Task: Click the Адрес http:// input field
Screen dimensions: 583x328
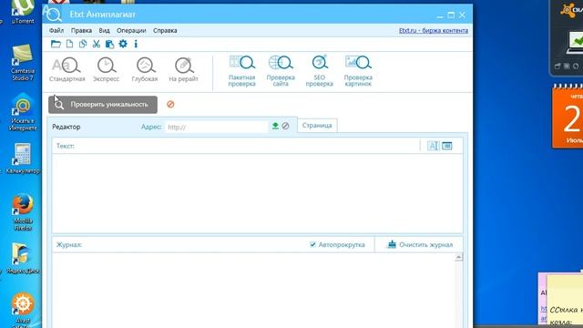Action: click(216, 127)
